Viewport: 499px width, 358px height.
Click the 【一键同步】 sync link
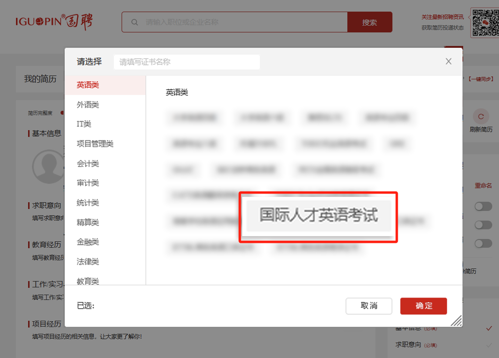pyautogui.click(x=482, y=78)
